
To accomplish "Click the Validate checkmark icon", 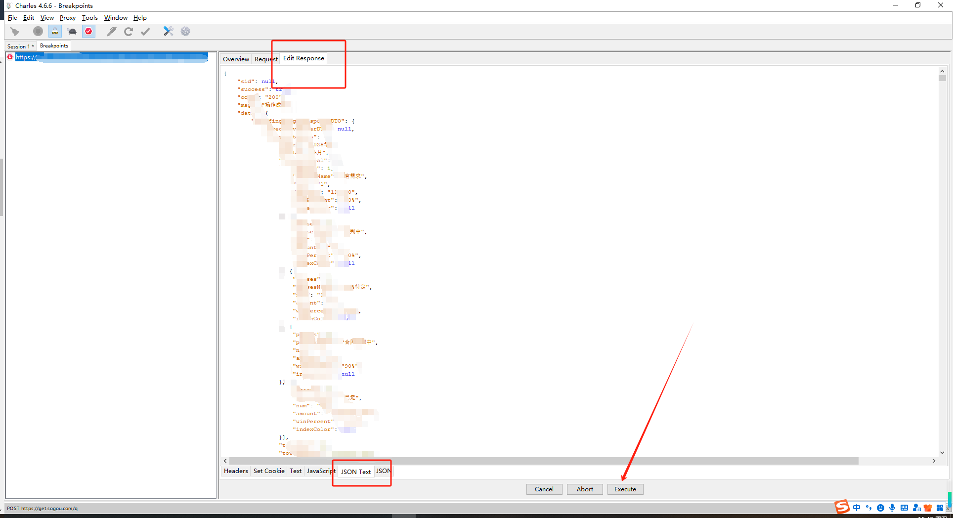I will [x=145, y=32].
